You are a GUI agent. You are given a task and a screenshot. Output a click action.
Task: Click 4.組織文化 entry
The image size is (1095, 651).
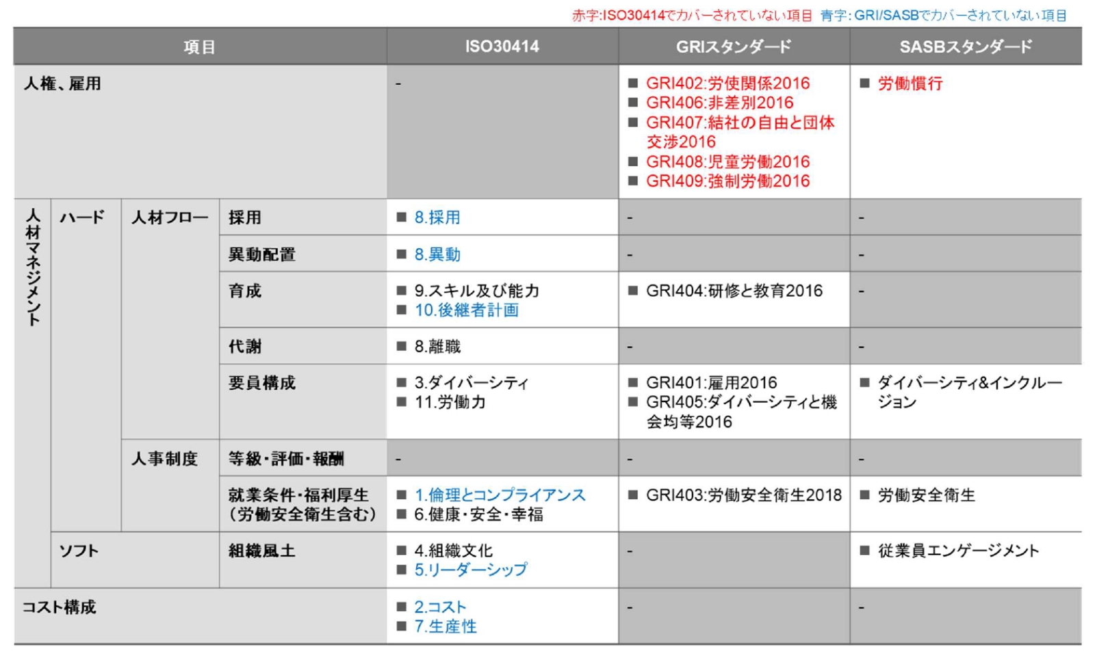coord(453,550)
